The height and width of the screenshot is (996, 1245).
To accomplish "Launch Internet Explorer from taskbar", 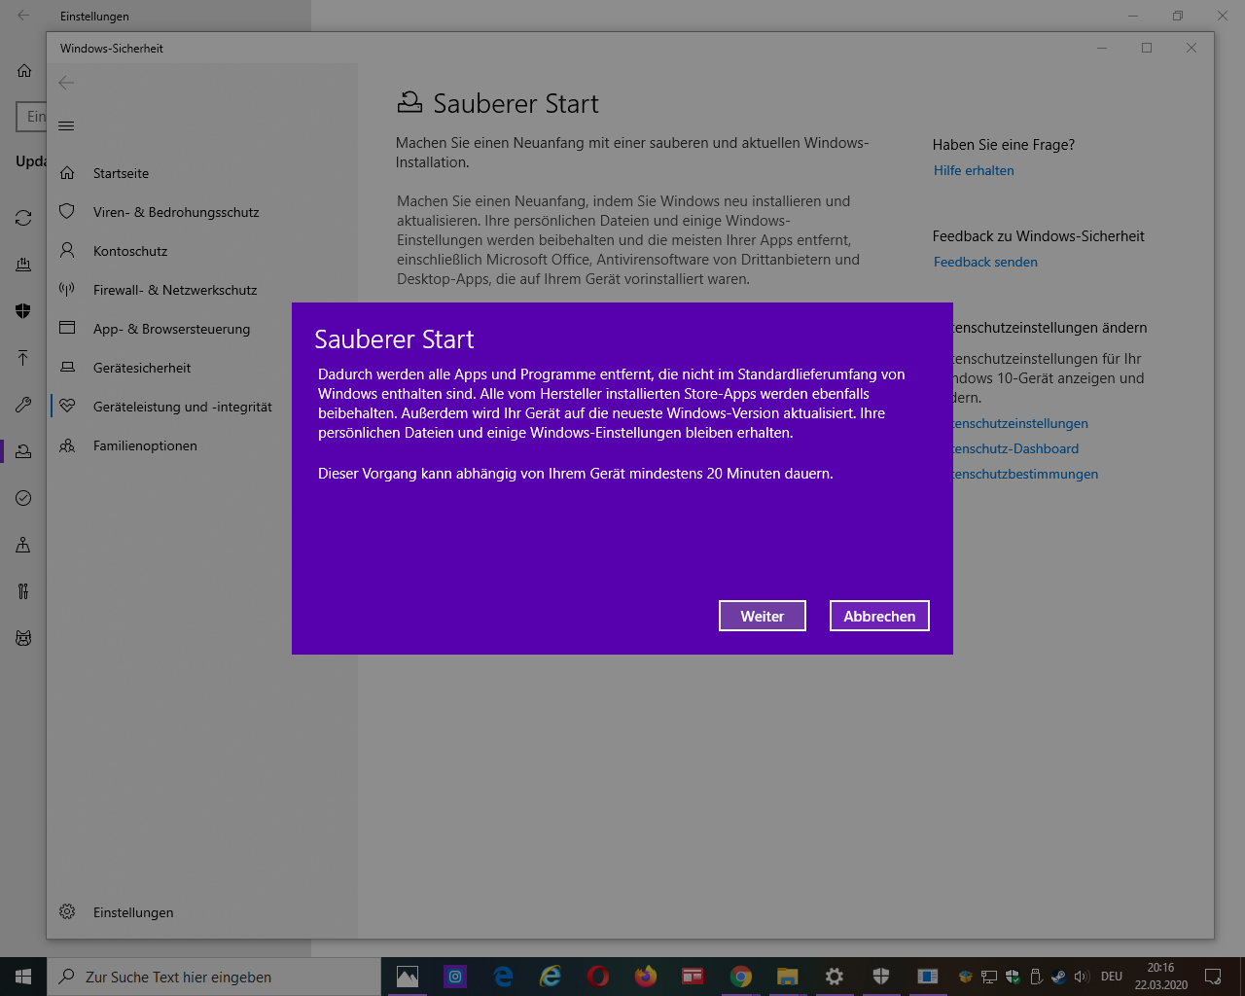I will tap(551, 977).
